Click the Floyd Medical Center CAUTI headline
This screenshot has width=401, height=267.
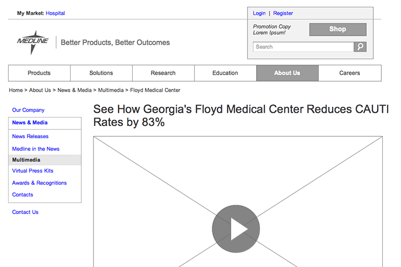[241, 115]
